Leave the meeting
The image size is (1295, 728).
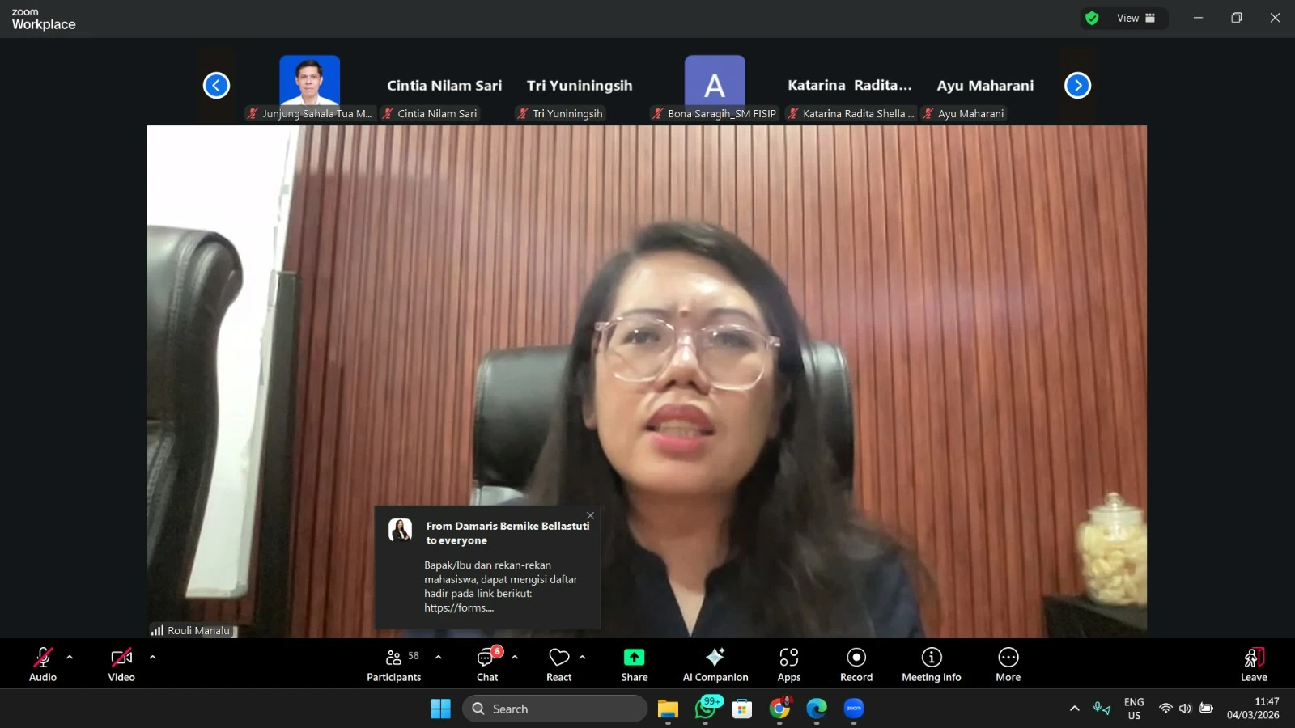click(x=1253, y=664)
